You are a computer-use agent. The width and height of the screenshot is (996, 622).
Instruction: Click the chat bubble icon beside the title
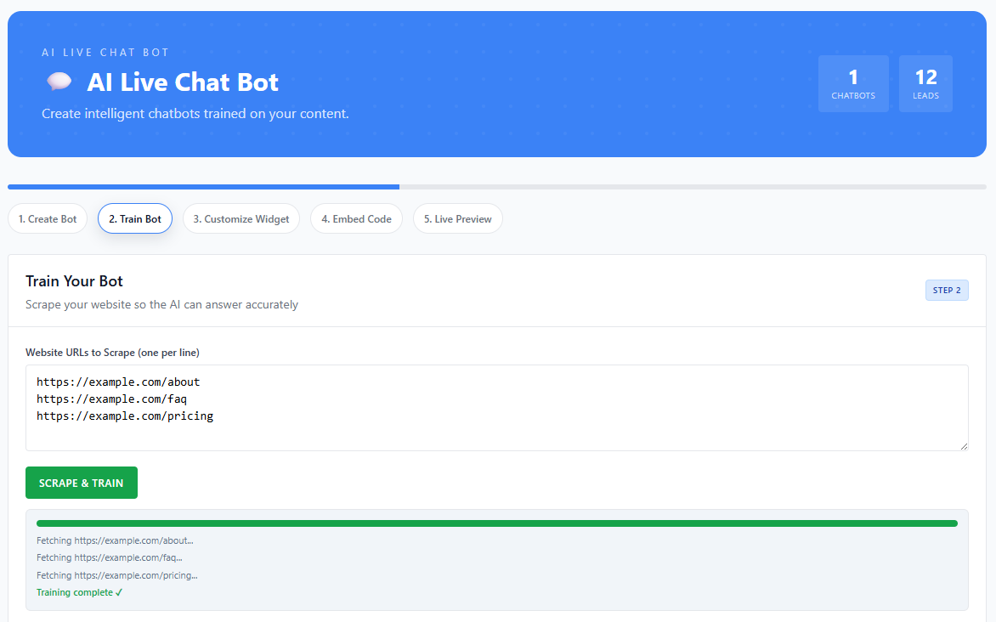(x=59, y=81)
